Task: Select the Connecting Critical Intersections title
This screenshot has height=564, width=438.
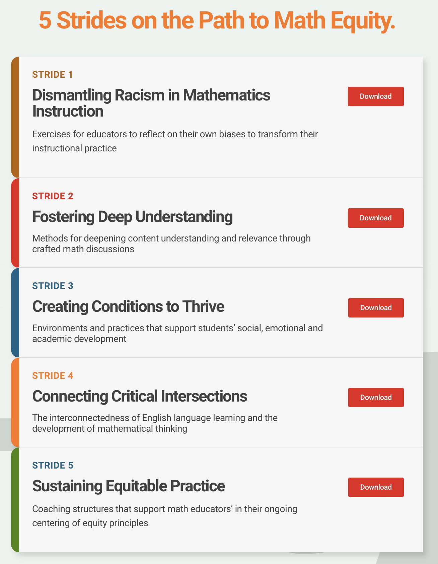Action: click(x=140, y=396)
